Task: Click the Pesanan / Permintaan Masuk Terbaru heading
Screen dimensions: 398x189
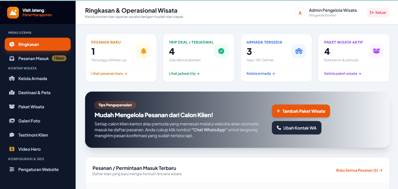Action: 134,168
